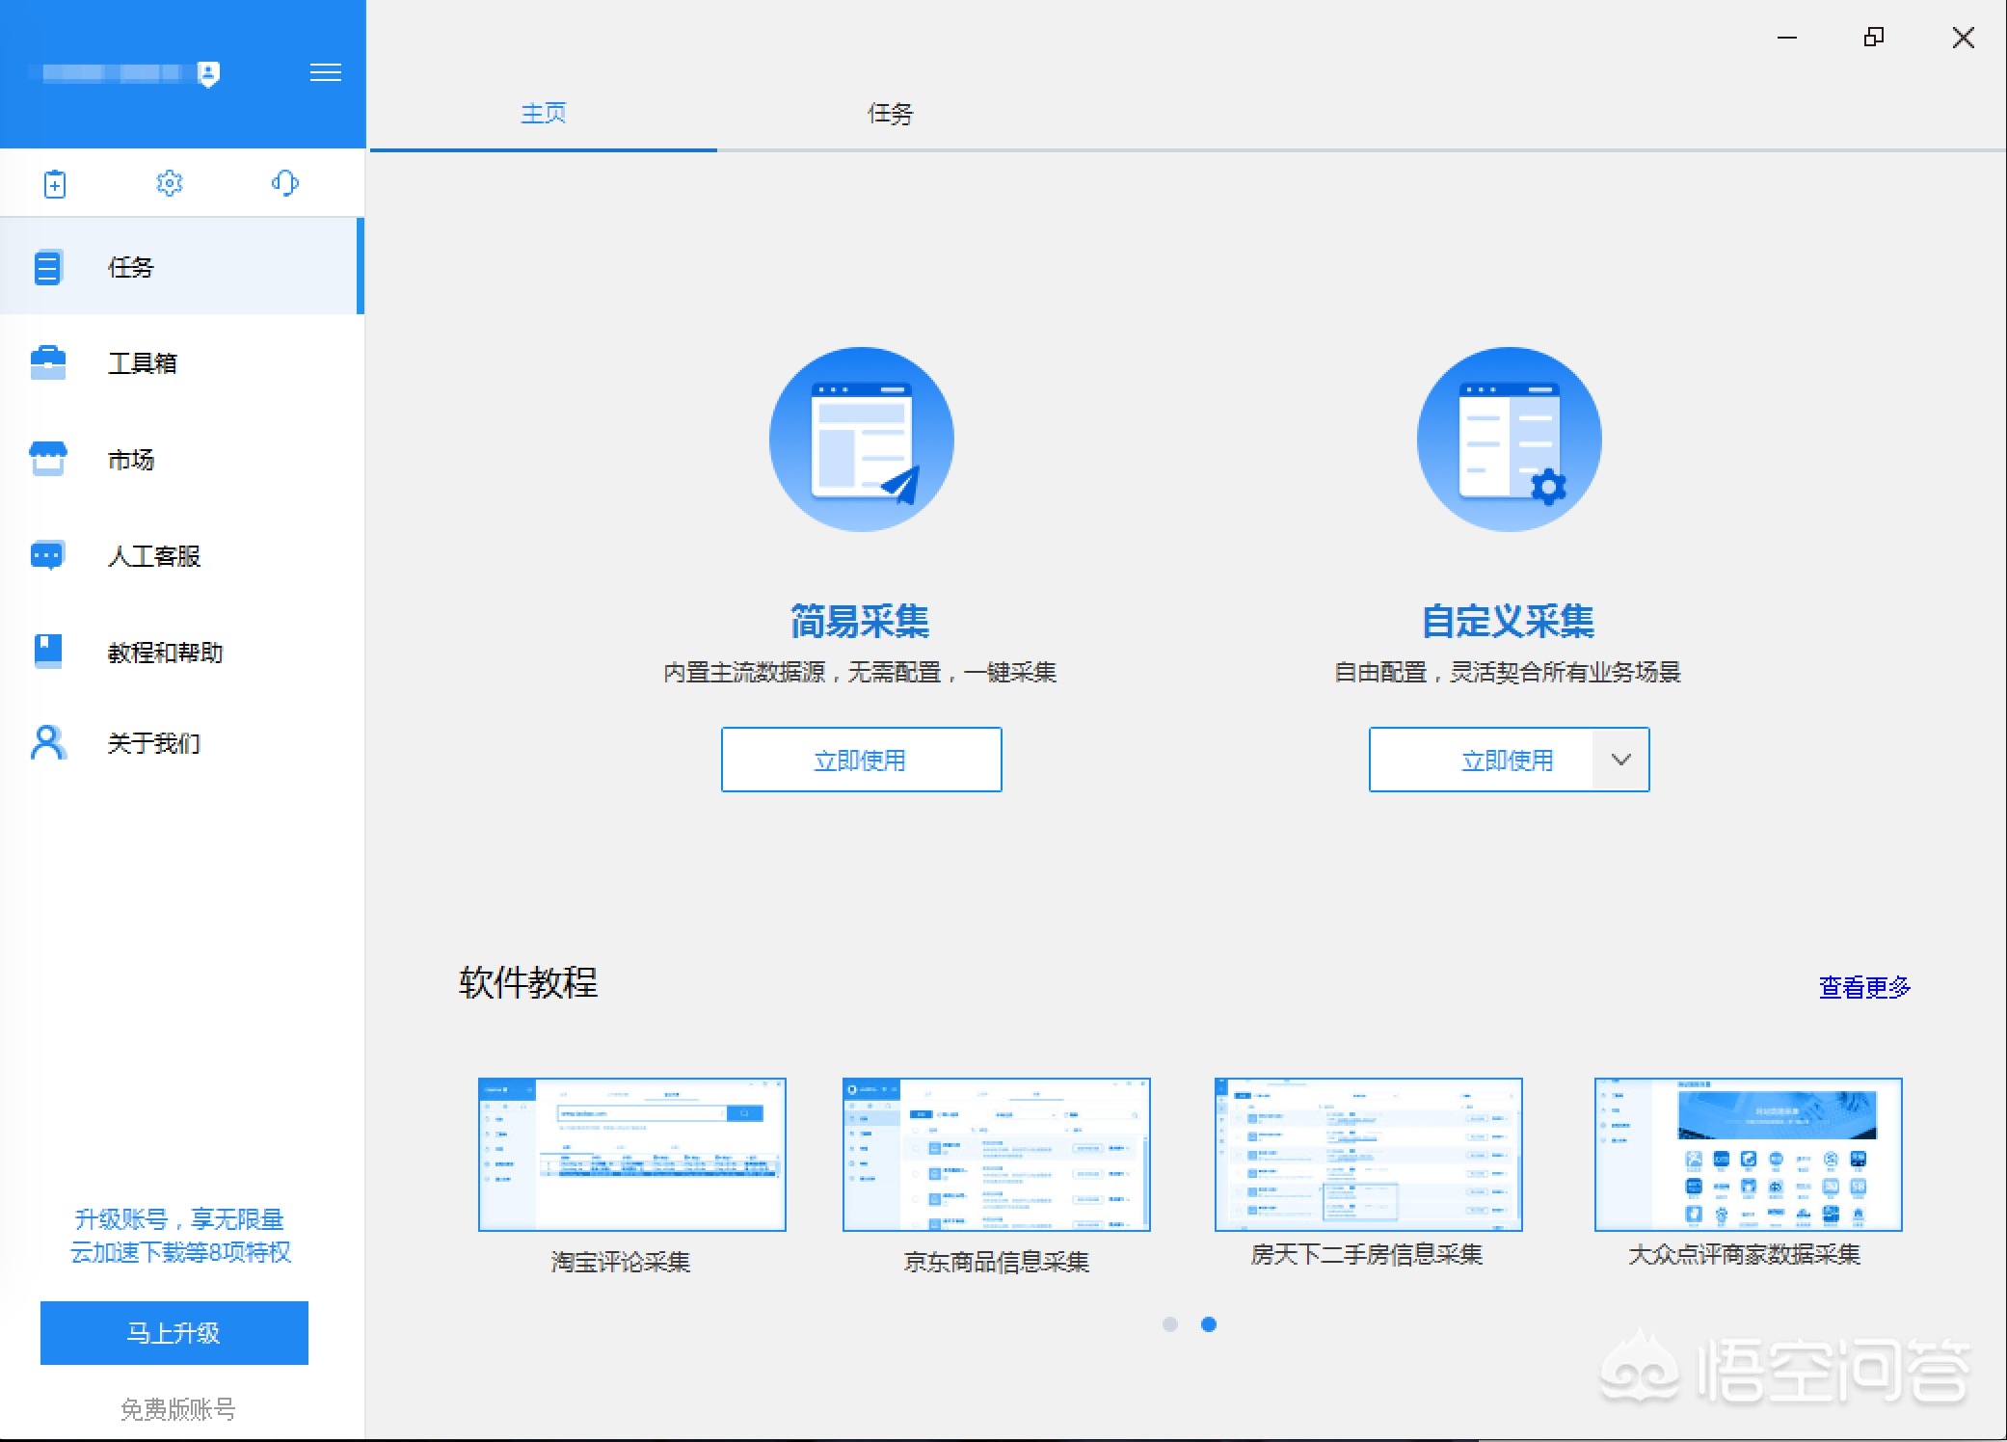Switch to the 主页 tab
The width and height of the screenshot is (2007, 1442).
pyautogui.click(x=544, y=114)
